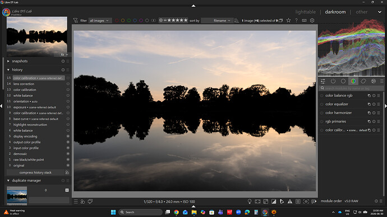Toggle softproofing icon in bottom toolbar
The width and height of the screenshot is (387, 217).
click(282, 201)
